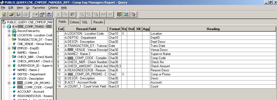Viewport: 277px width, 100px height.
Task: Click the key icon beside LOCATION
Action: (14, 35)
